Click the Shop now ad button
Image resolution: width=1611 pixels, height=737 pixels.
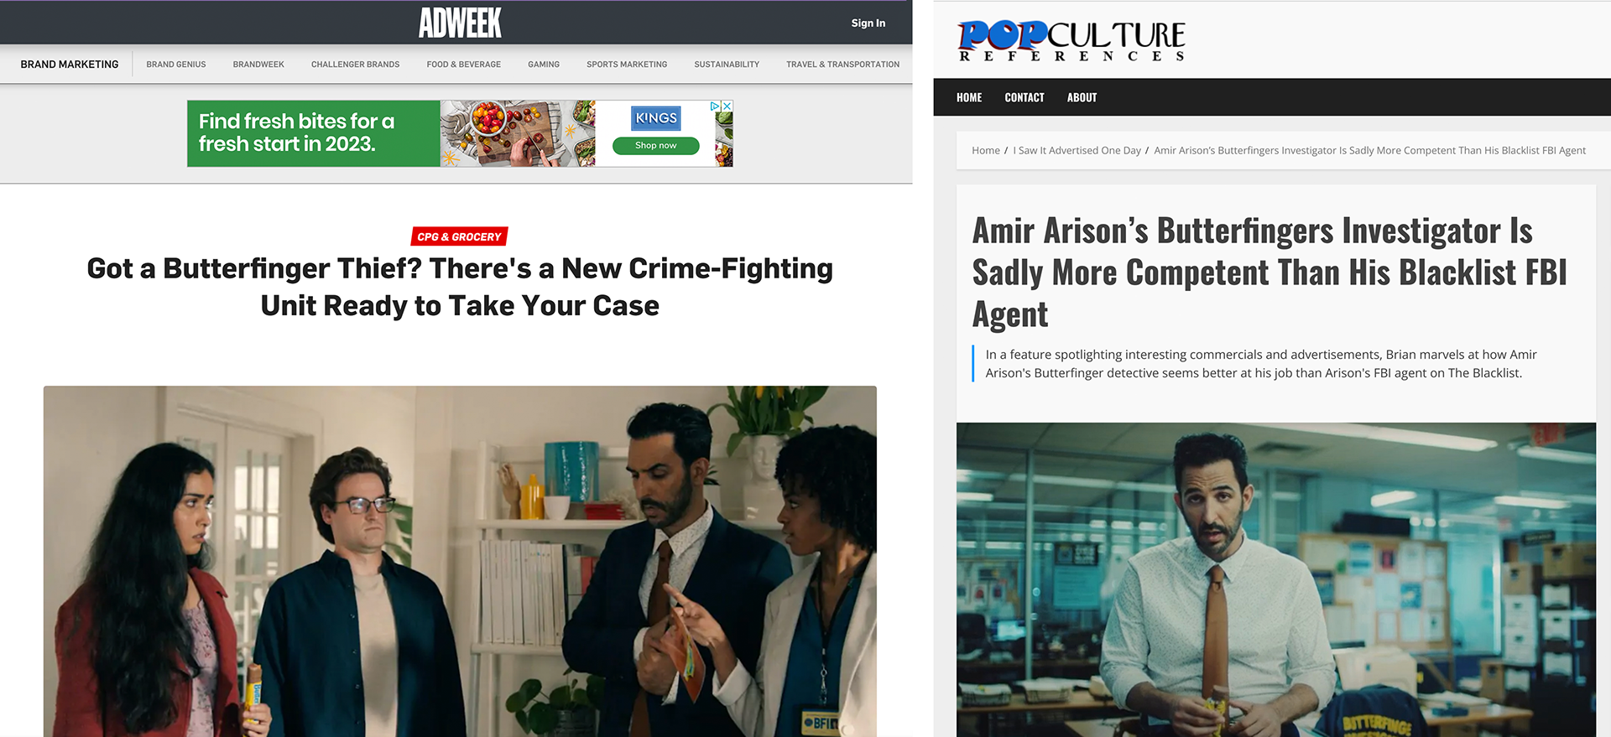(x=656, y=146)
